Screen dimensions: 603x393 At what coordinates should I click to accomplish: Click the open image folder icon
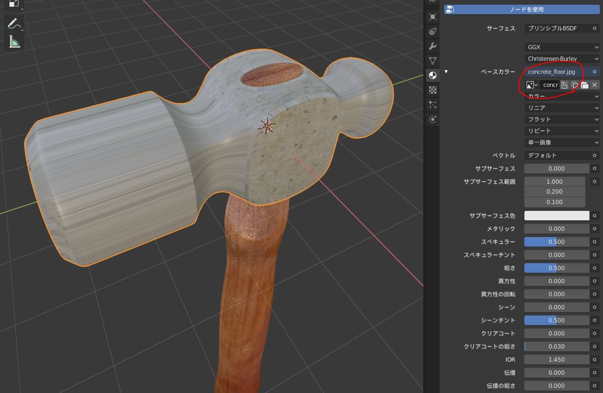(585, 85)
